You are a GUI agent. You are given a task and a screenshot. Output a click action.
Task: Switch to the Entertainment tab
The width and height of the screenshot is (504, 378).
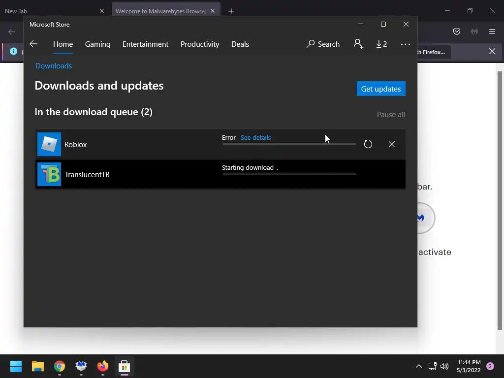145,44
